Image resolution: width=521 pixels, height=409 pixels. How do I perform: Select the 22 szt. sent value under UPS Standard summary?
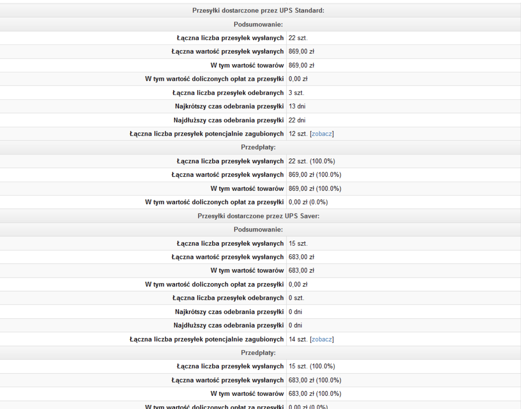(x=298, y=38)
